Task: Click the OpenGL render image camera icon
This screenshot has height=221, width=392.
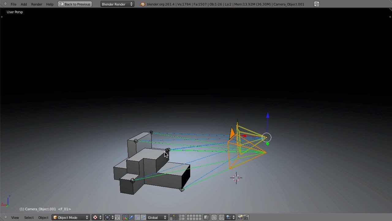Action: [240, 217]
